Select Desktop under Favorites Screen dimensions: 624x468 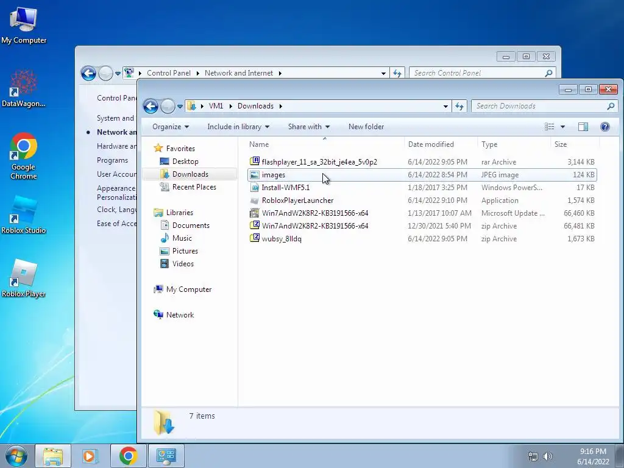pos(185,161)
